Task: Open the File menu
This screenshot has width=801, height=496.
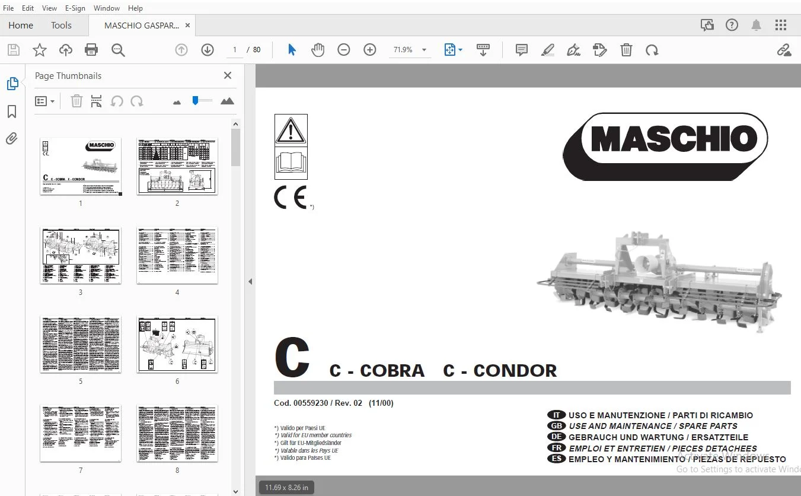Action: coord(8,8)
